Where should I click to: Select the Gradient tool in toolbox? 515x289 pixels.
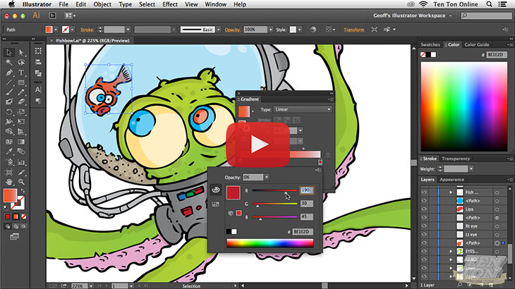pos(21,142)
